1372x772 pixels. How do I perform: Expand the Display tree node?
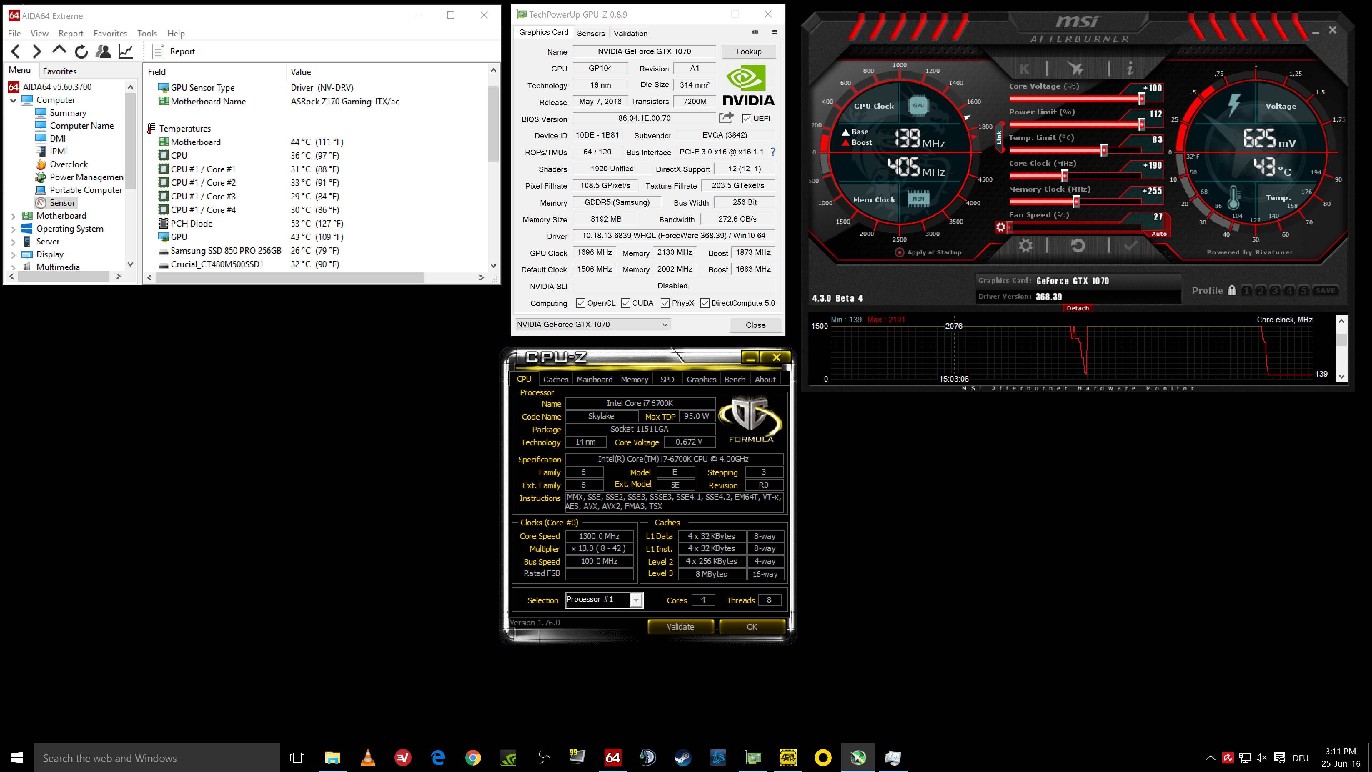pyautogui.click(x=13, y=255)
